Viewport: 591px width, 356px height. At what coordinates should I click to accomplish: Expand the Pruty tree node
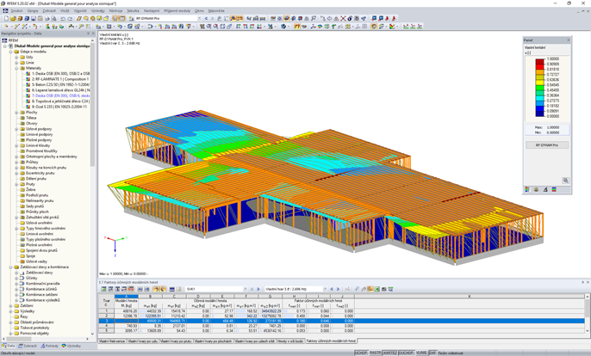pyautogui.click(x=16, y=184)
